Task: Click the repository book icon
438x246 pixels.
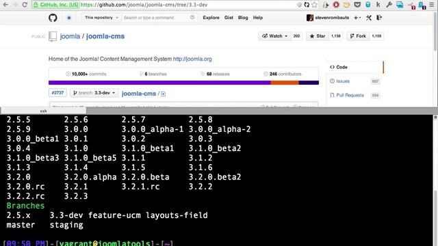Action: (53, 36)
